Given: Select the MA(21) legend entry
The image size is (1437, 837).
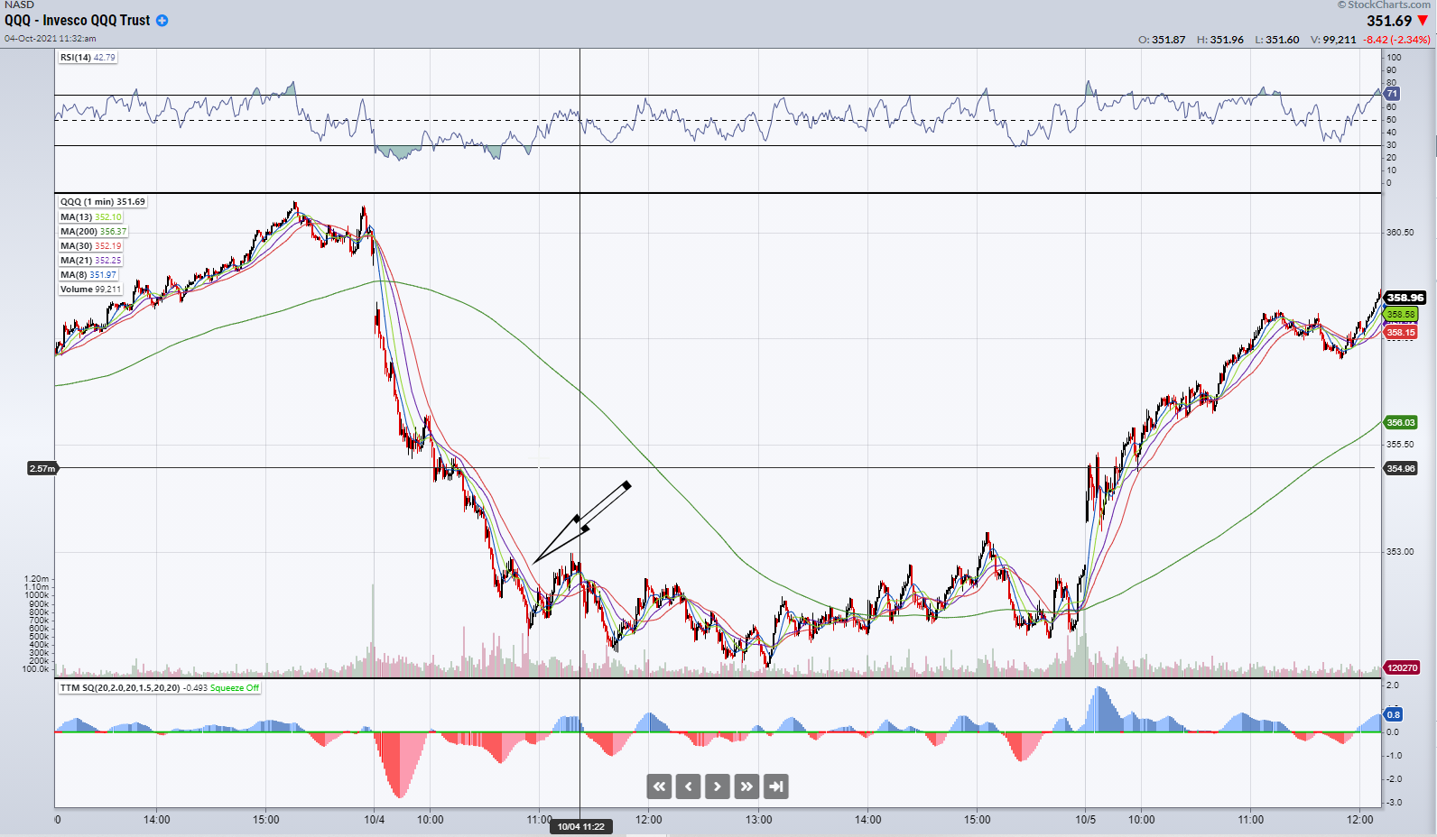Looking at the screenshot, I should pos(90,260).
